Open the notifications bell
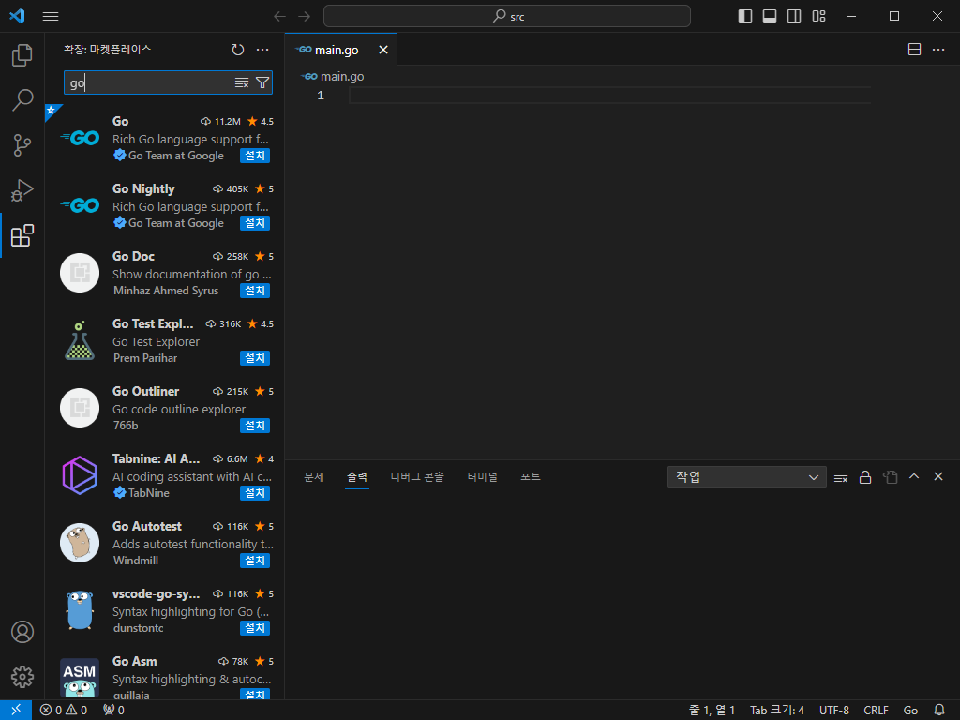The image size is (960, 720). [x=939, y=711]
